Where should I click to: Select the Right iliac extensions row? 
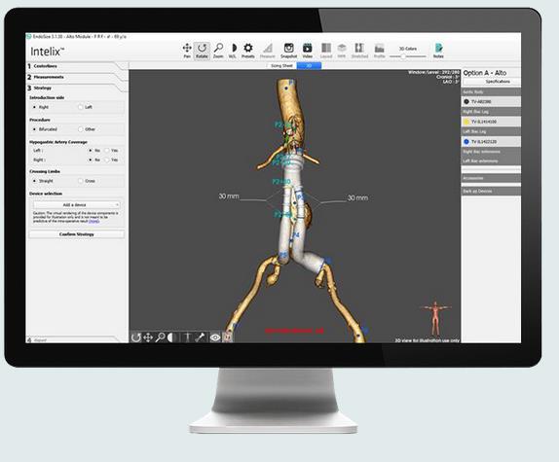pos(491,152)
